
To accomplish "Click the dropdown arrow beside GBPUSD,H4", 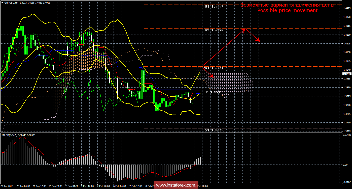I will 2,3.
